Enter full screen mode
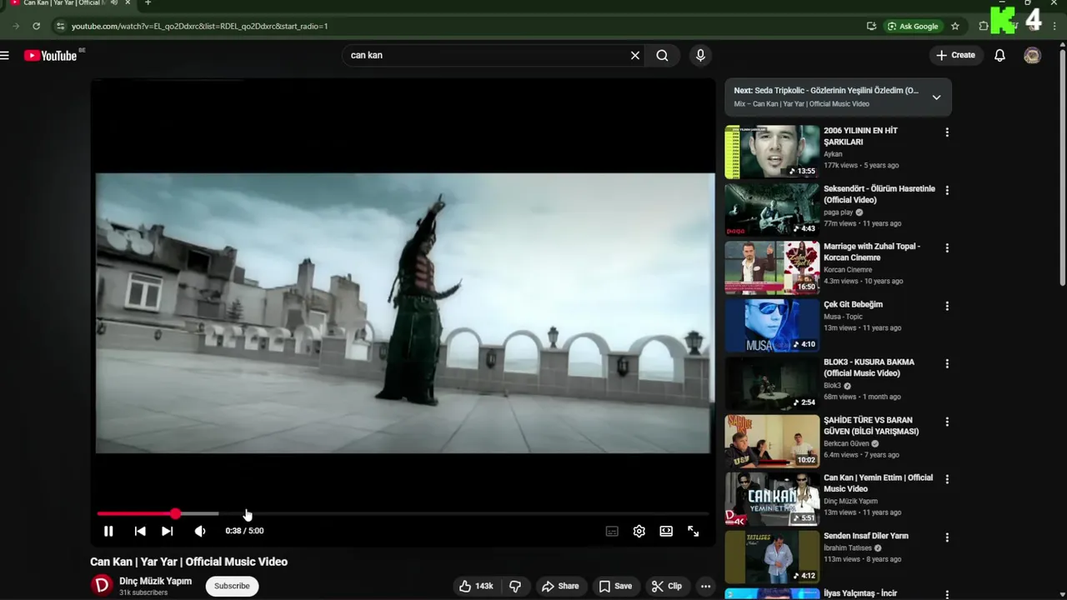The height and width of the screenshot is (600, 1067). [694, 531]
